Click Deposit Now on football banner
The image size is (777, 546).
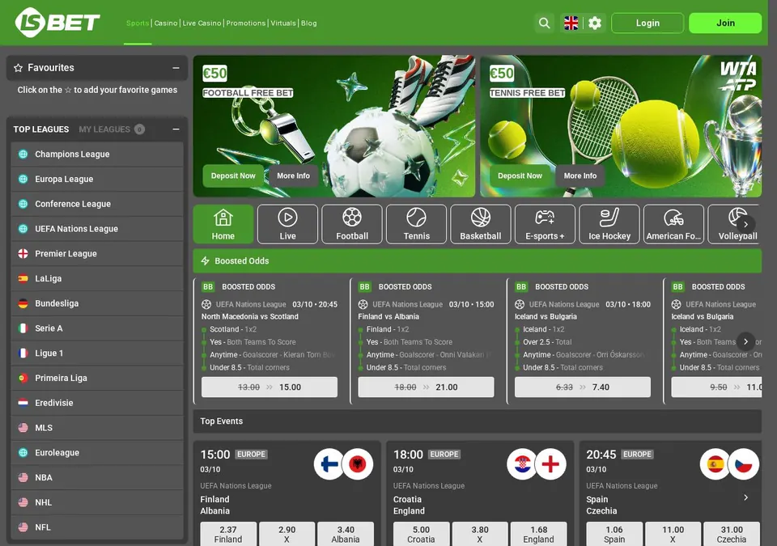pos(233,176)
